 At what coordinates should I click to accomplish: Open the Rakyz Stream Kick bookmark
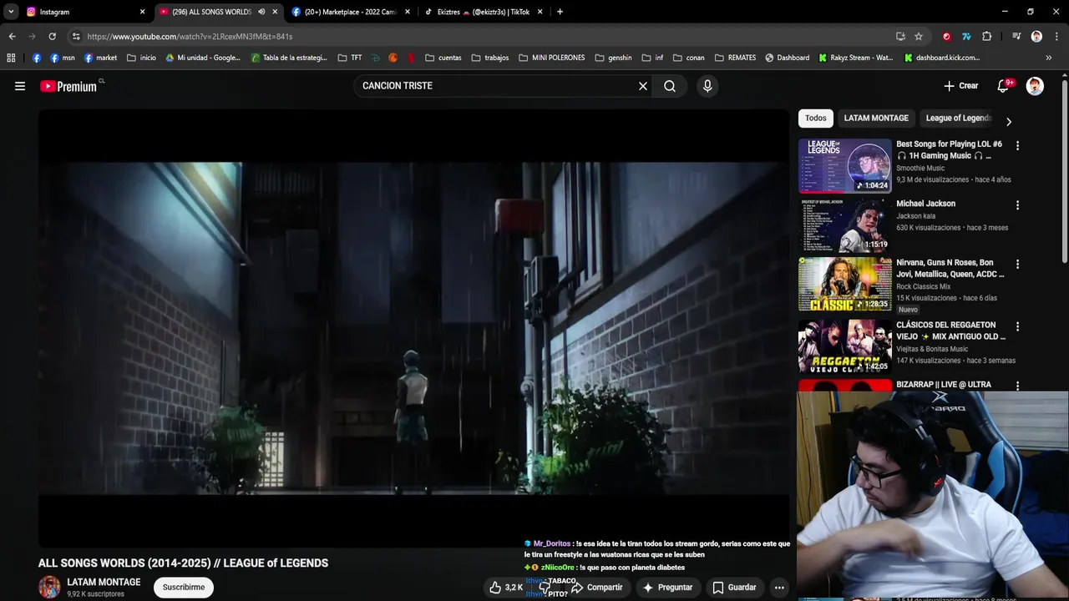(x=856, y=58)
